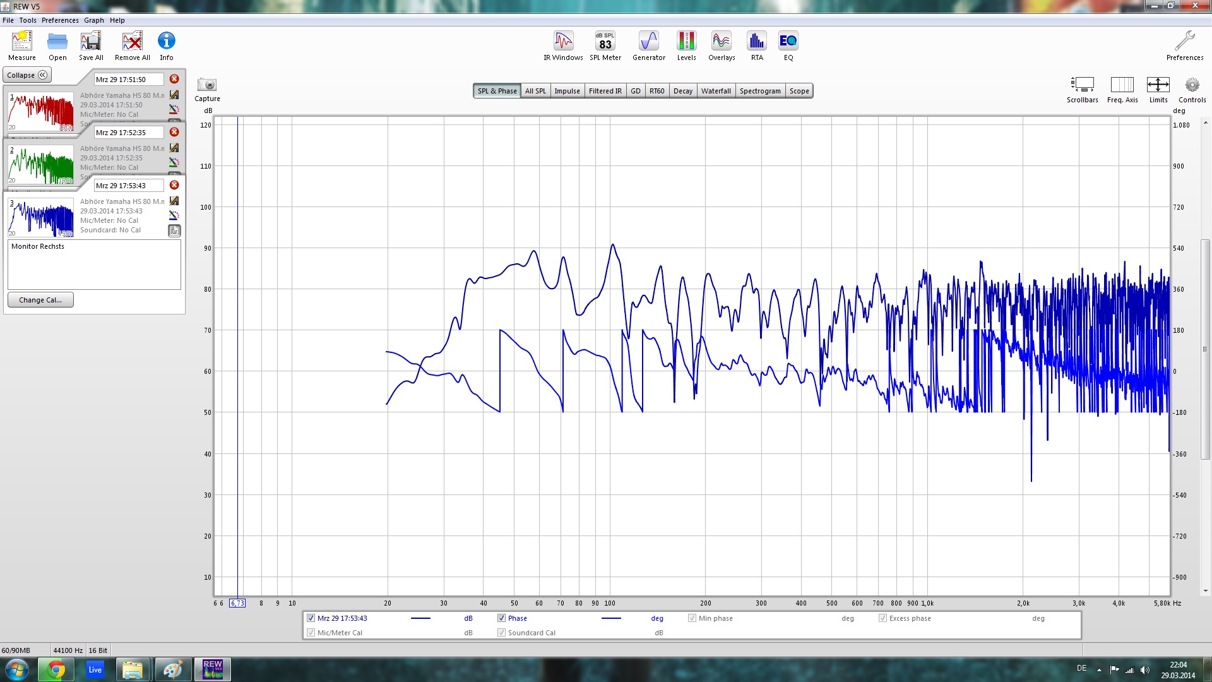1212x682 pixels.
Task: Edit name field Mrz 29 17:51:50
Action: click(129, 80)
